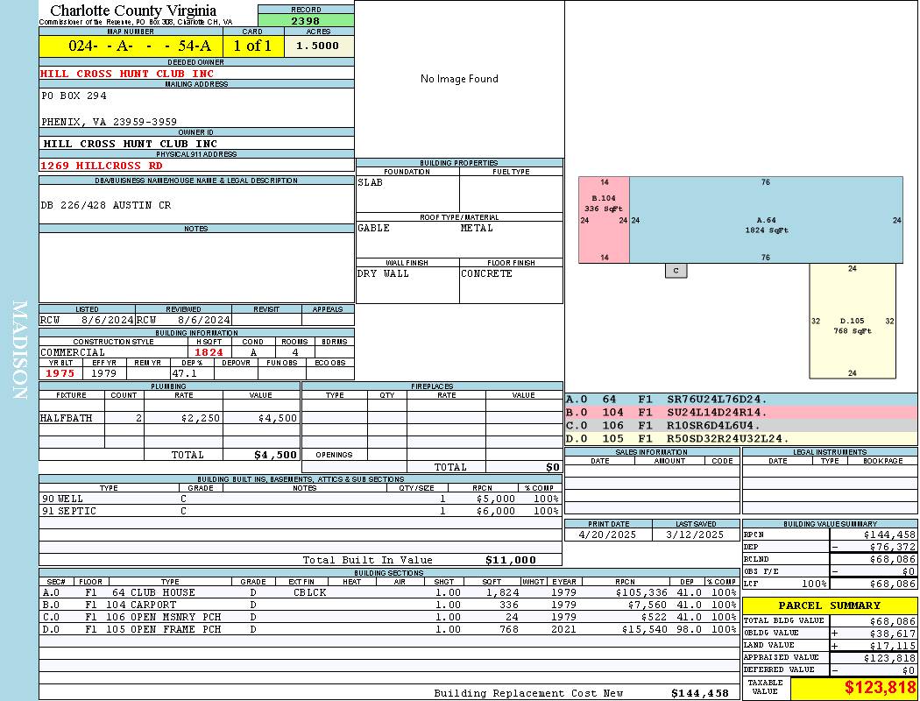
Task: Click the owner ID HILL CROSS HUNT CLUB INC
Action: 131,144
